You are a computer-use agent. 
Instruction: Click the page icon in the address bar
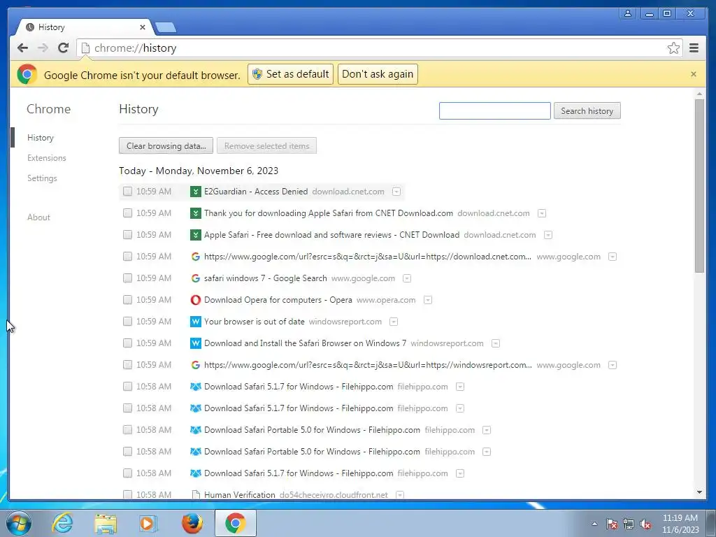[x=85, y=48]
